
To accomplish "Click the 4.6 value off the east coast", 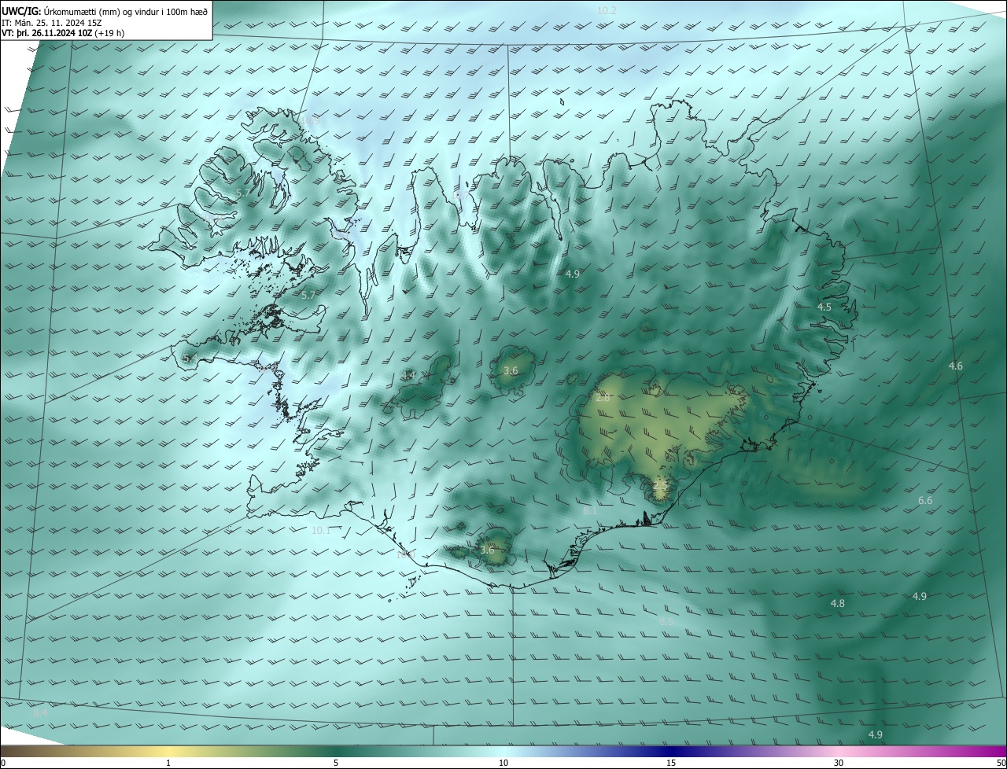I will click(955, 366).
